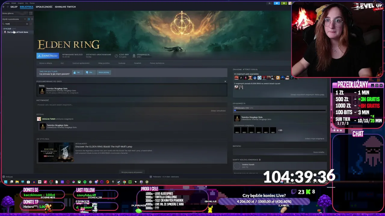Open Windows Start menu
Viewport: 385px width, 216px height.
5,182
